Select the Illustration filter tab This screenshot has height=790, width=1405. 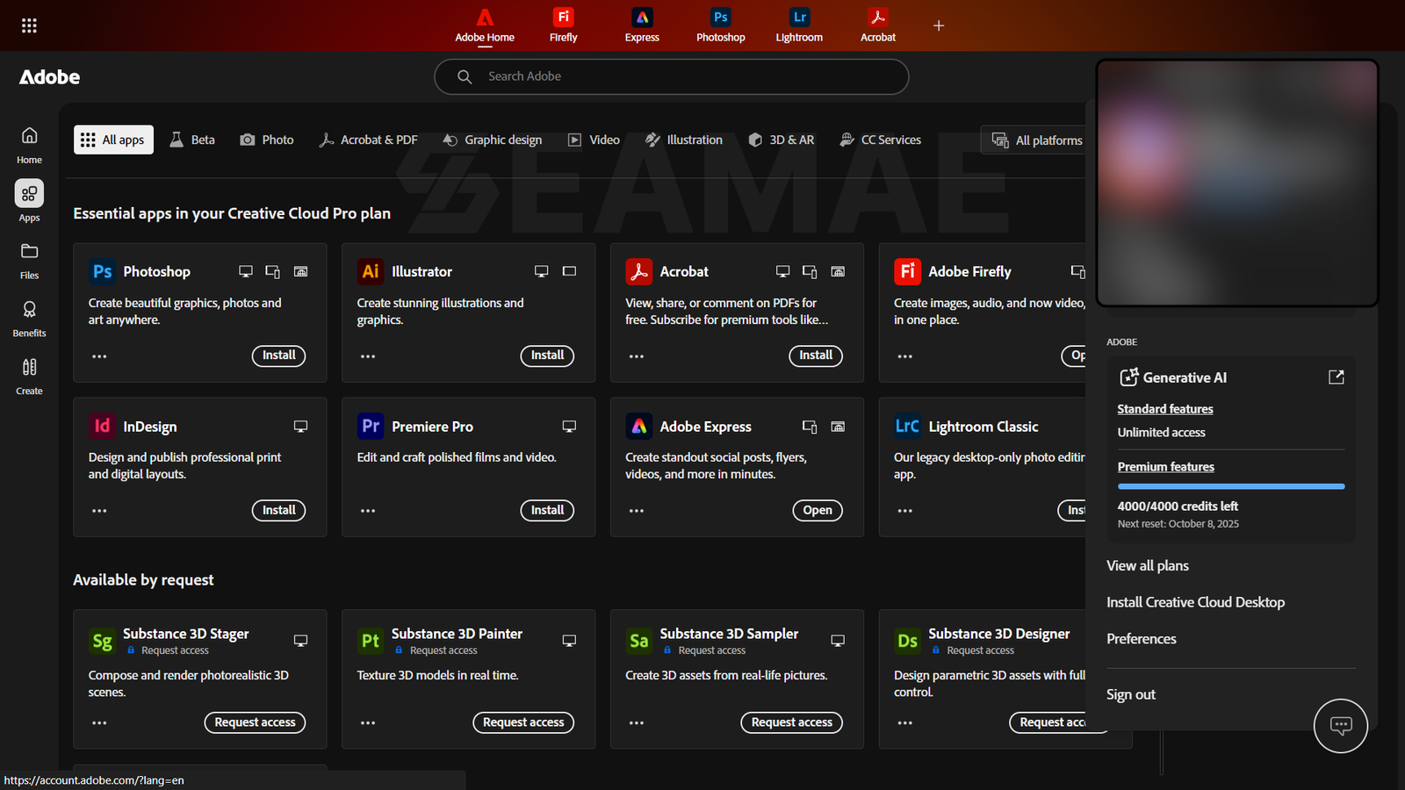(x=684, y=140)
